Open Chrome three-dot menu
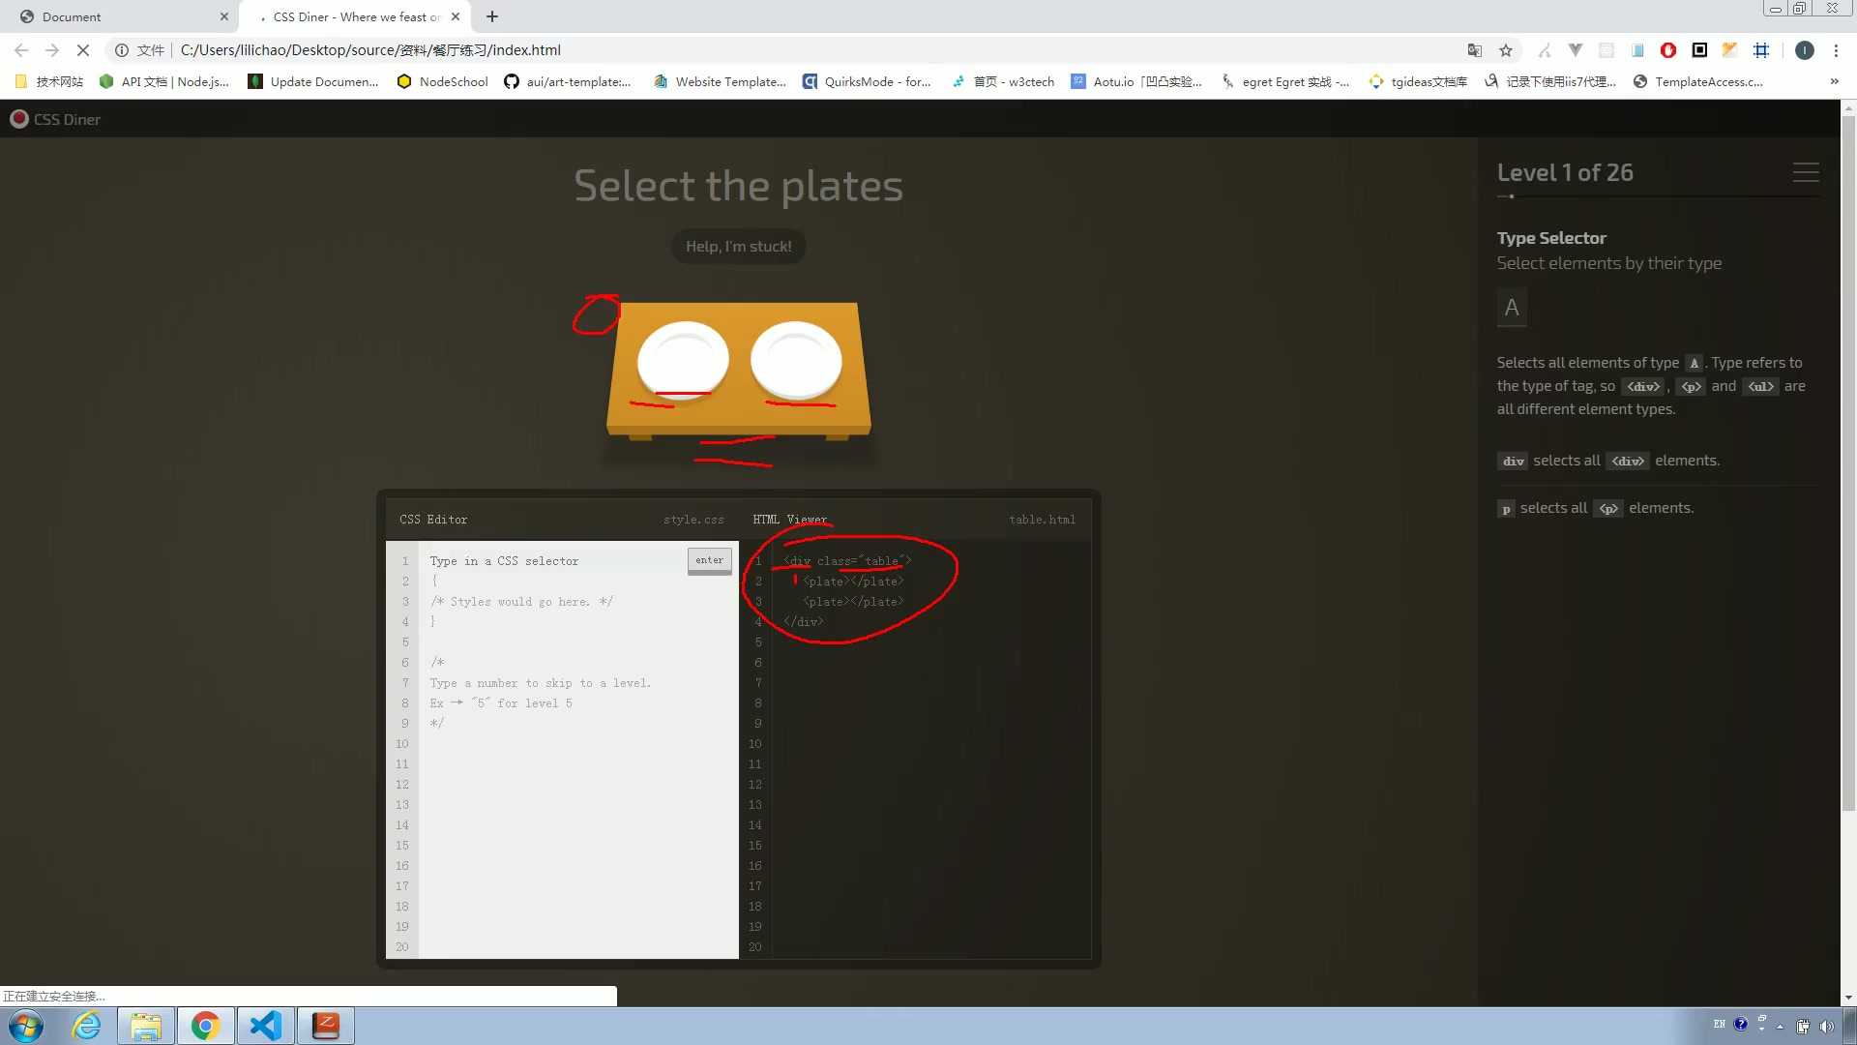1857x1045 pixels. [x=1836, y=50]
